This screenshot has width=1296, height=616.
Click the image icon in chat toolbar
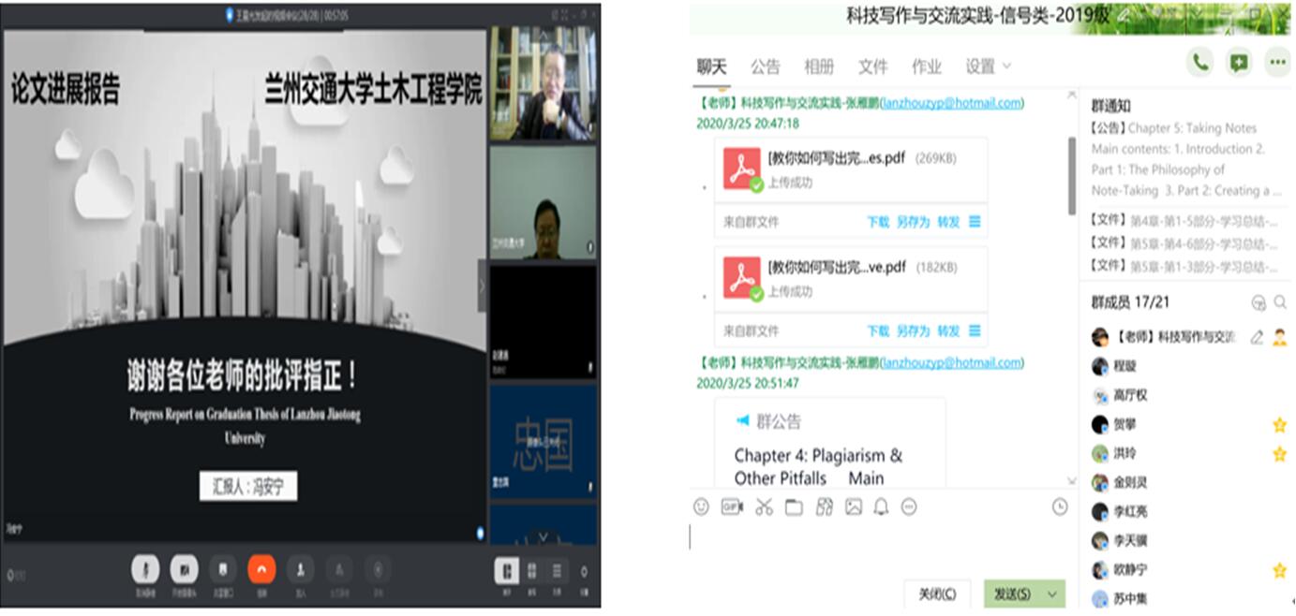tap(853, 506)
